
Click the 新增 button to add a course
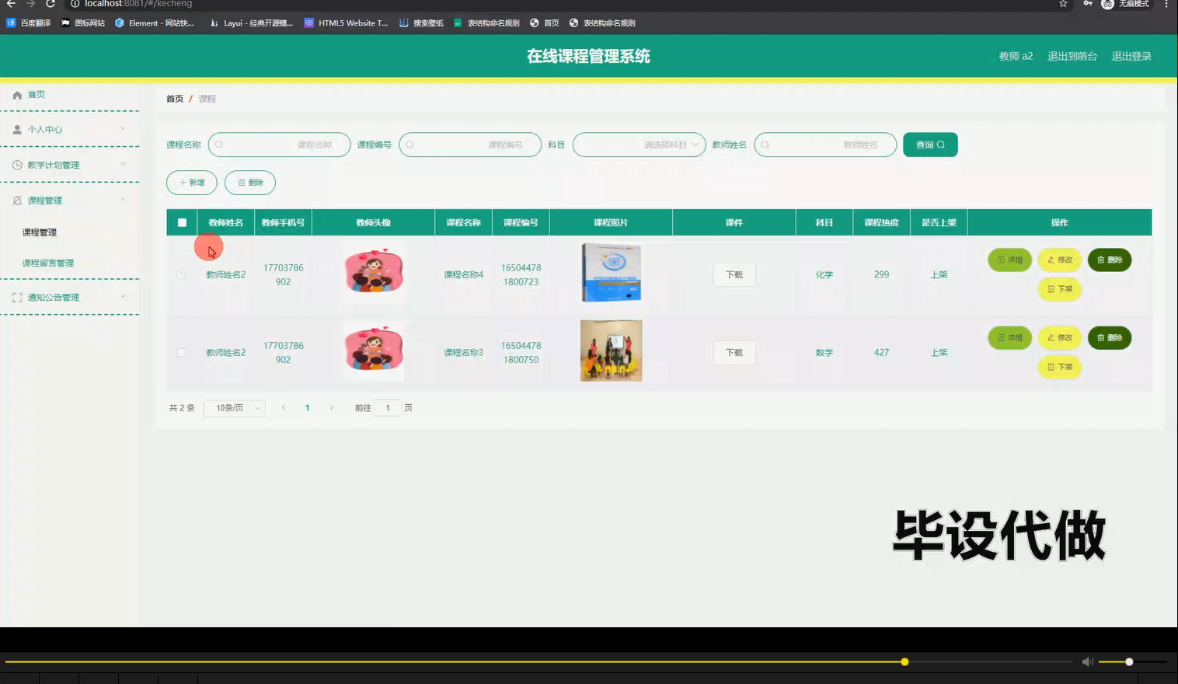(191, 182)
